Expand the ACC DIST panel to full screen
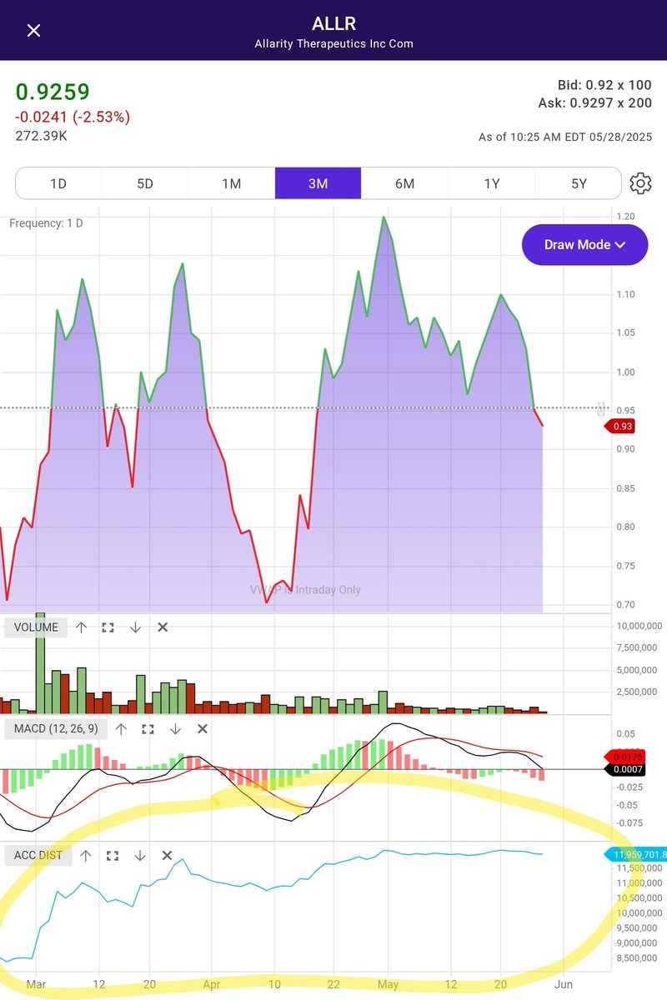The height and width of the screenshot is (1000, 667). tap(111, 855)
